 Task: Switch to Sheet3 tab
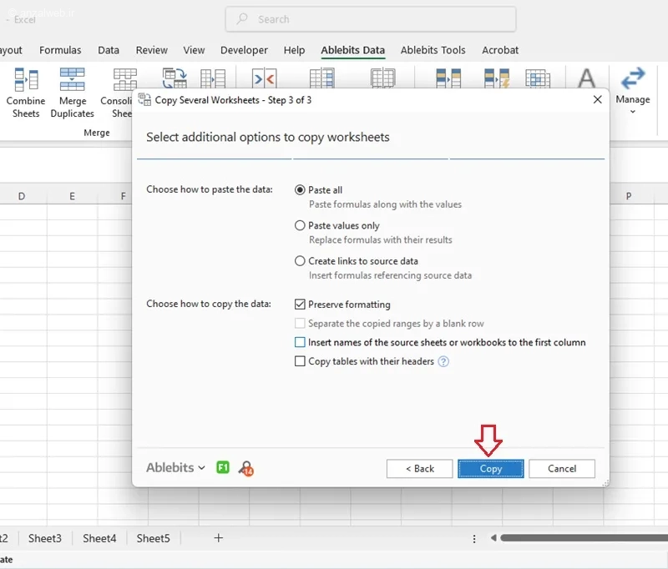click(x=45, y=538)
